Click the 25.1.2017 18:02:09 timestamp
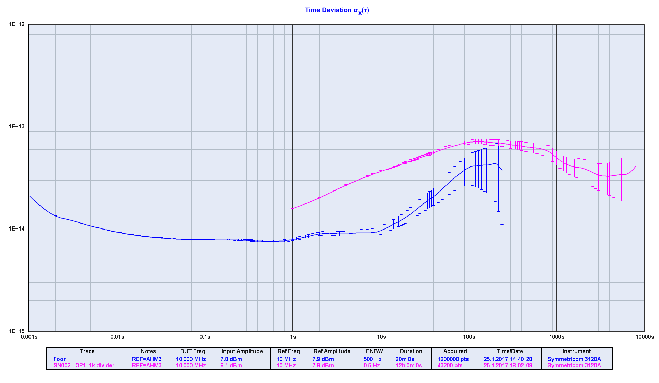The width and height of the screenshot is (659, 383). tap(508, 365)
